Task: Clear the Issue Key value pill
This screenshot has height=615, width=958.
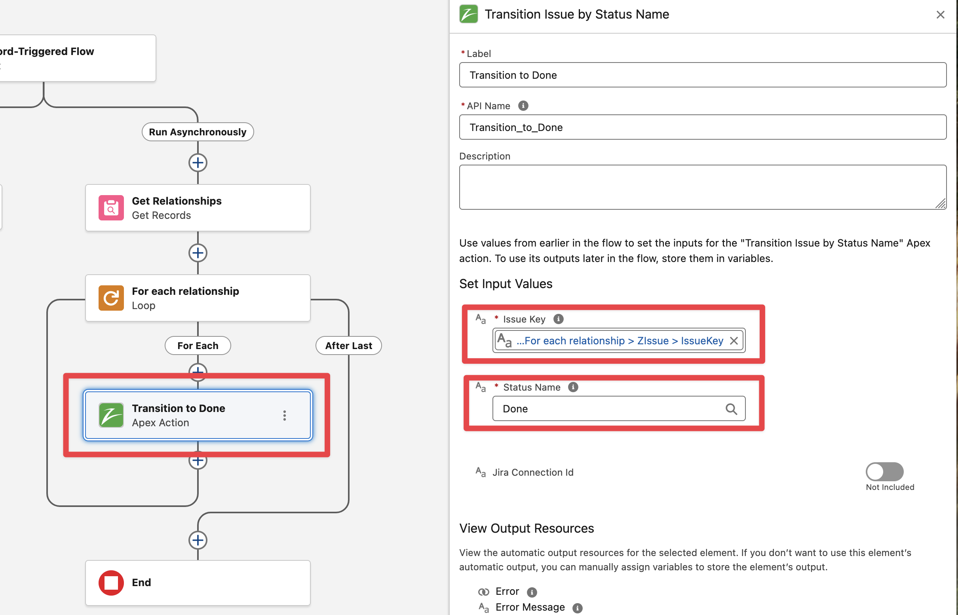Action: [x=734, y=341]
